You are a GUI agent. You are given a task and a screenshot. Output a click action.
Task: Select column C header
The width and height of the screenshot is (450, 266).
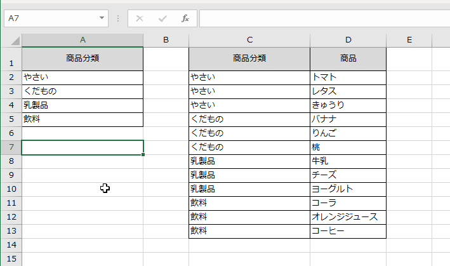point(249,40)
